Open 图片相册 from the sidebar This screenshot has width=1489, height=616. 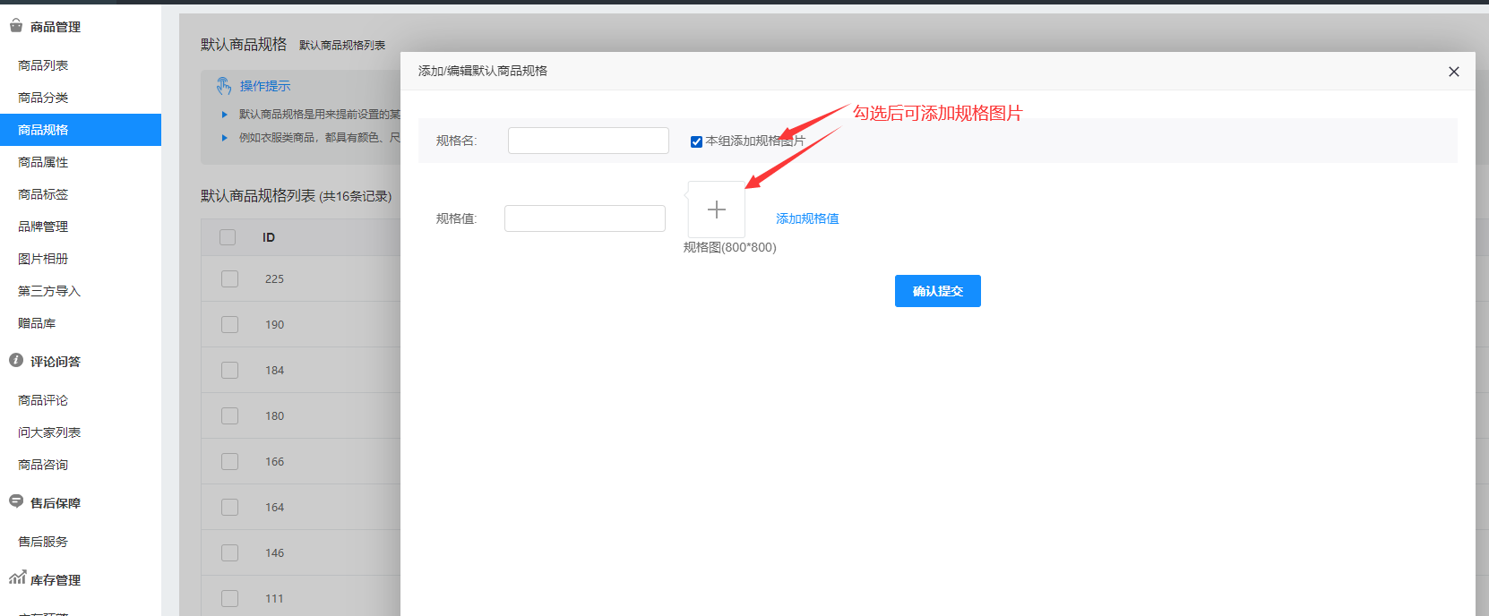[x=43, y=259]
